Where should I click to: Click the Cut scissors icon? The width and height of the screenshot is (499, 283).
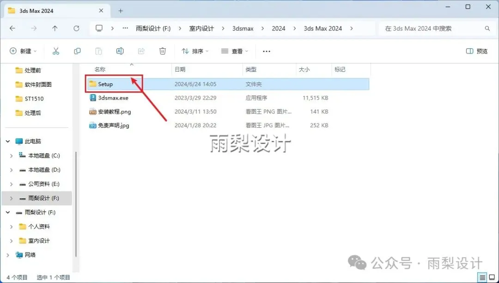click(x=56, y=51)
